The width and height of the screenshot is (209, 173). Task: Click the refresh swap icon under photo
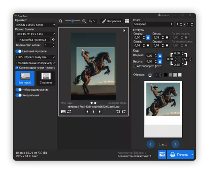point(69,111)
